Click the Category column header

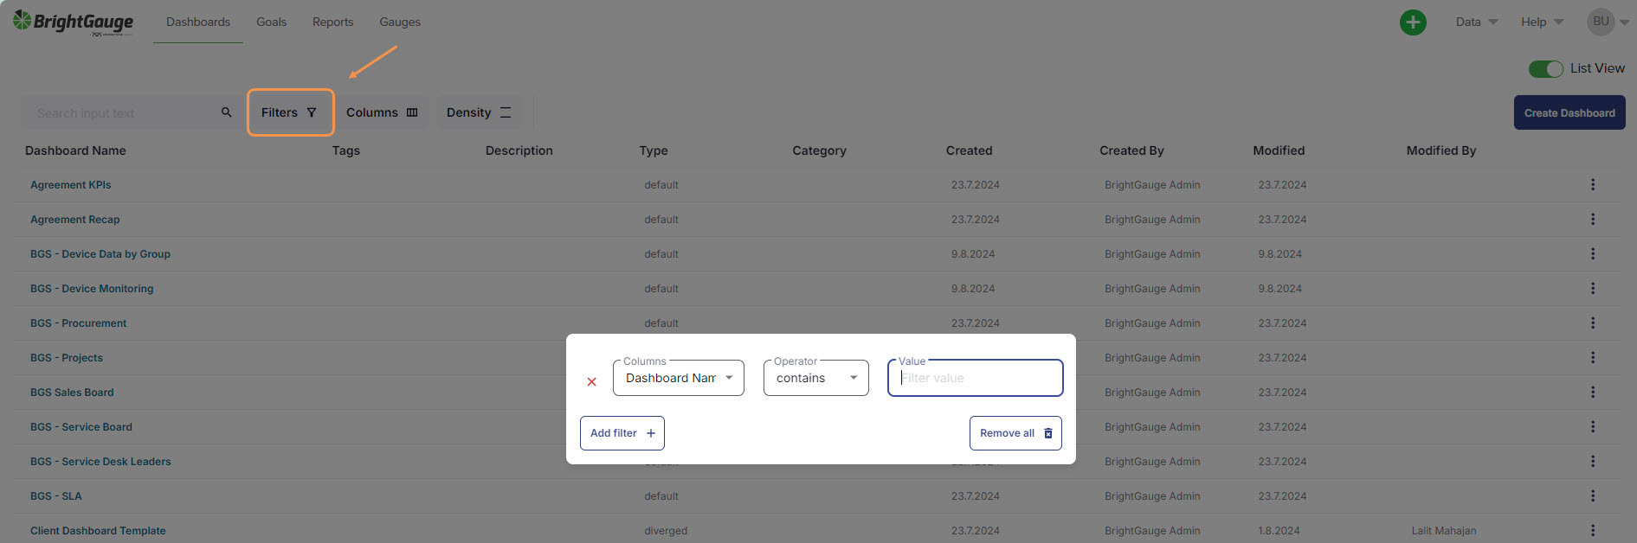(820, 150)
